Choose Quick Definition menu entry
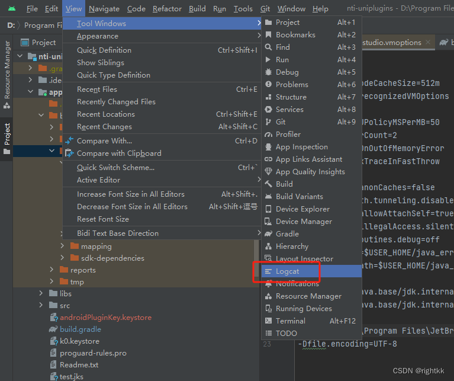The width and height of the screenshot is (454, 381). (x=162, y=50)
